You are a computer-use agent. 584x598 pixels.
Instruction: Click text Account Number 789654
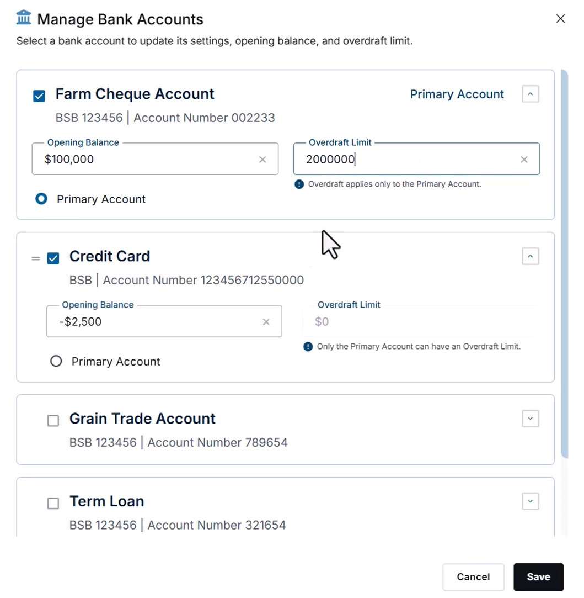click(x=217, y=443)
